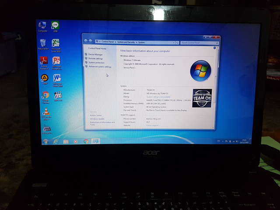Click the Action Center flag icon

[227, 141]
